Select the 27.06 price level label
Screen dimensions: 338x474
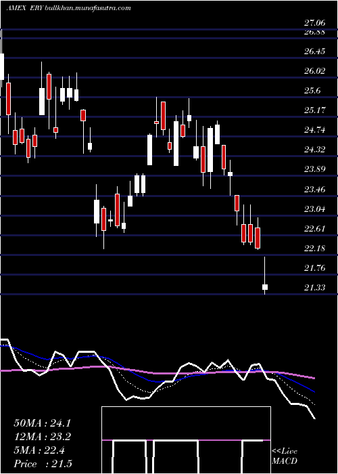click(x=314, y=22)
